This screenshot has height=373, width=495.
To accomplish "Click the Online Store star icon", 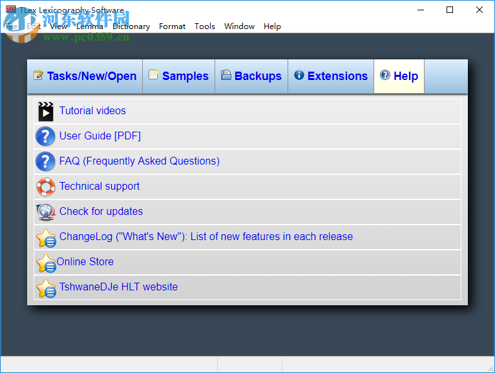I will pos(46,263).
